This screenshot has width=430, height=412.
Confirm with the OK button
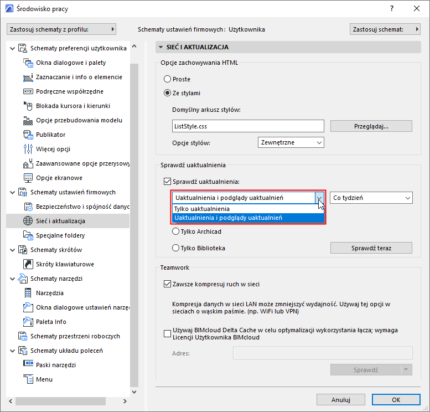(x=396, y=400)
